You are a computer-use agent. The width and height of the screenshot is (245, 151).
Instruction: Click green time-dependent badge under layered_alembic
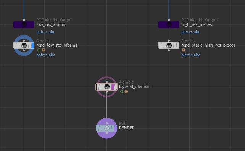tap(122, 92)
